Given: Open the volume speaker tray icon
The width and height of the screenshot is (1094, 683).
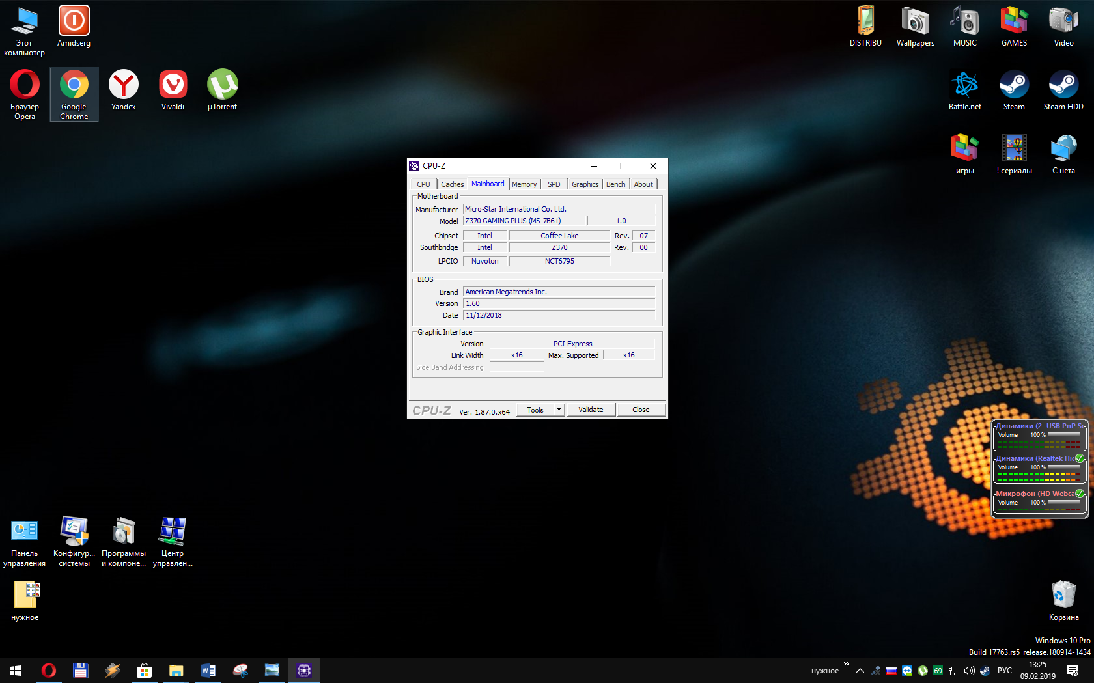Looking at the screenshot, I should (970, 671).
